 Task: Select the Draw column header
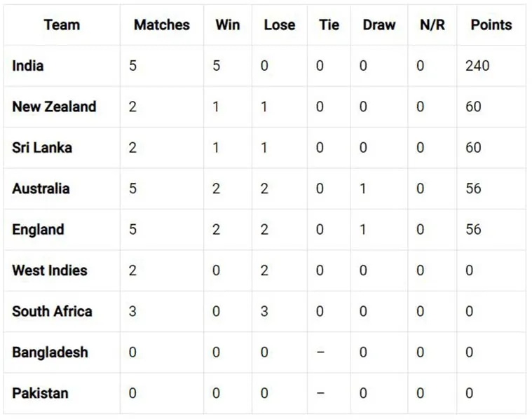pyautogui.click(x=379, y=25)
